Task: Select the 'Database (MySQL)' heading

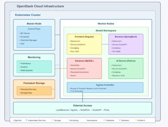Action: click(84, 61)
